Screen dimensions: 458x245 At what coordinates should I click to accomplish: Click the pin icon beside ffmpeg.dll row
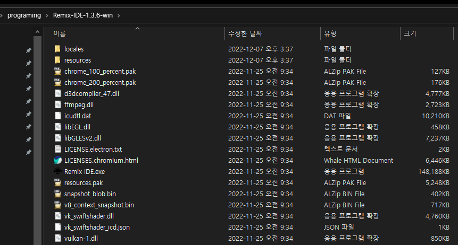coord(28,114)
